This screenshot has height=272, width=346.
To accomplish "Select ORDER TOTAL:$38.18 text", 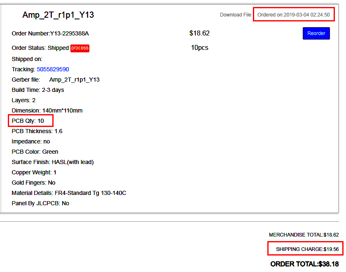I will pos(304,264).
